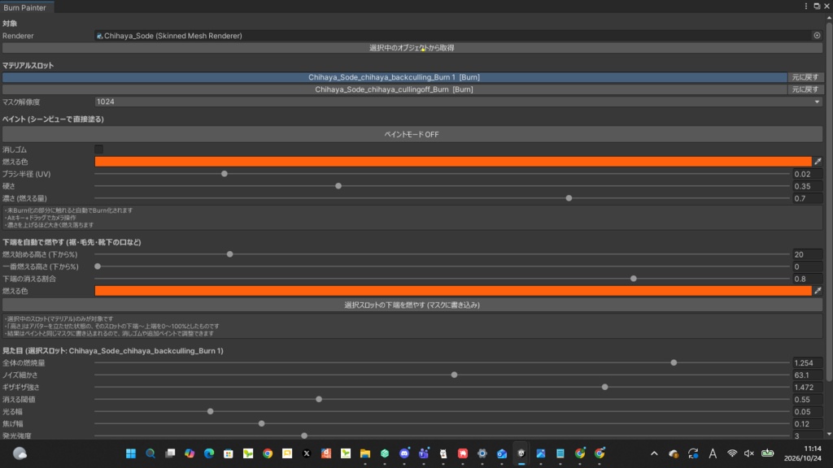Screen dimensions: 833x468
Task: Select the Burn Painter tab
Action: click(24, 7)
